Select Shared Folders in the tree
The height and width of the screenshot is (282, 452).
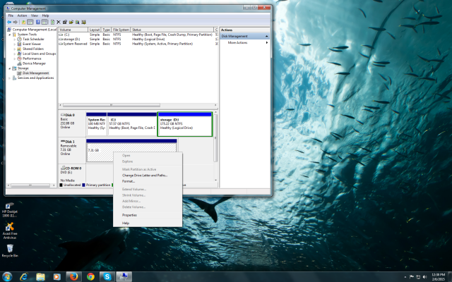tap(33, 49)
